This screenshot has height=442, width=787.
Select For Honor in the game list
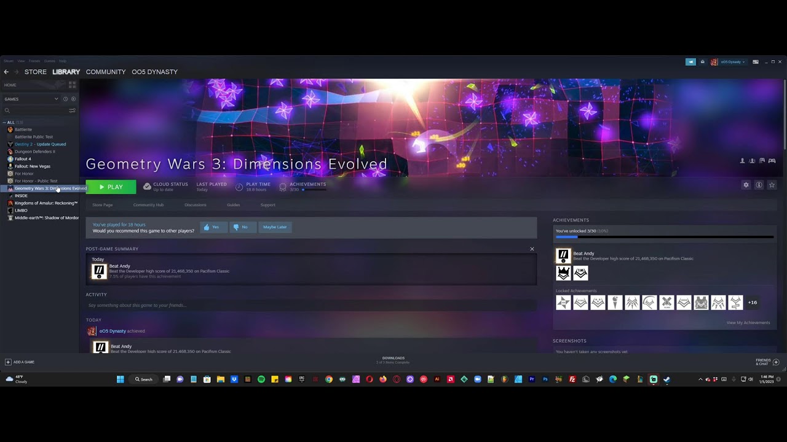pyautogui.click(x=24, y=174)
